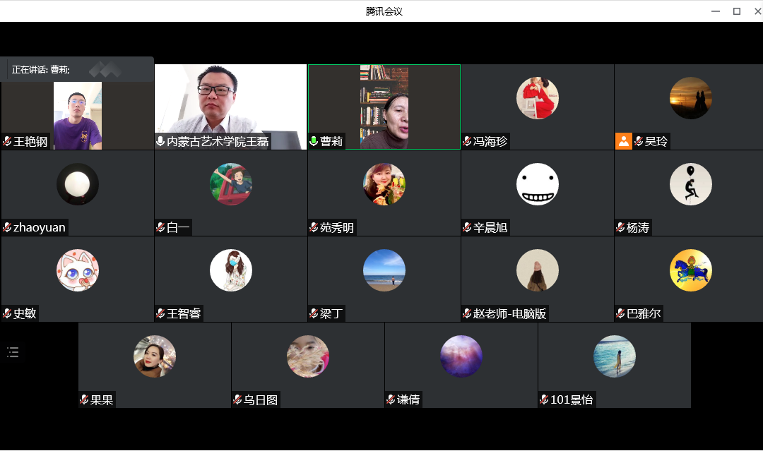Unmute 史敏's microphone

[x=6, y=313]
